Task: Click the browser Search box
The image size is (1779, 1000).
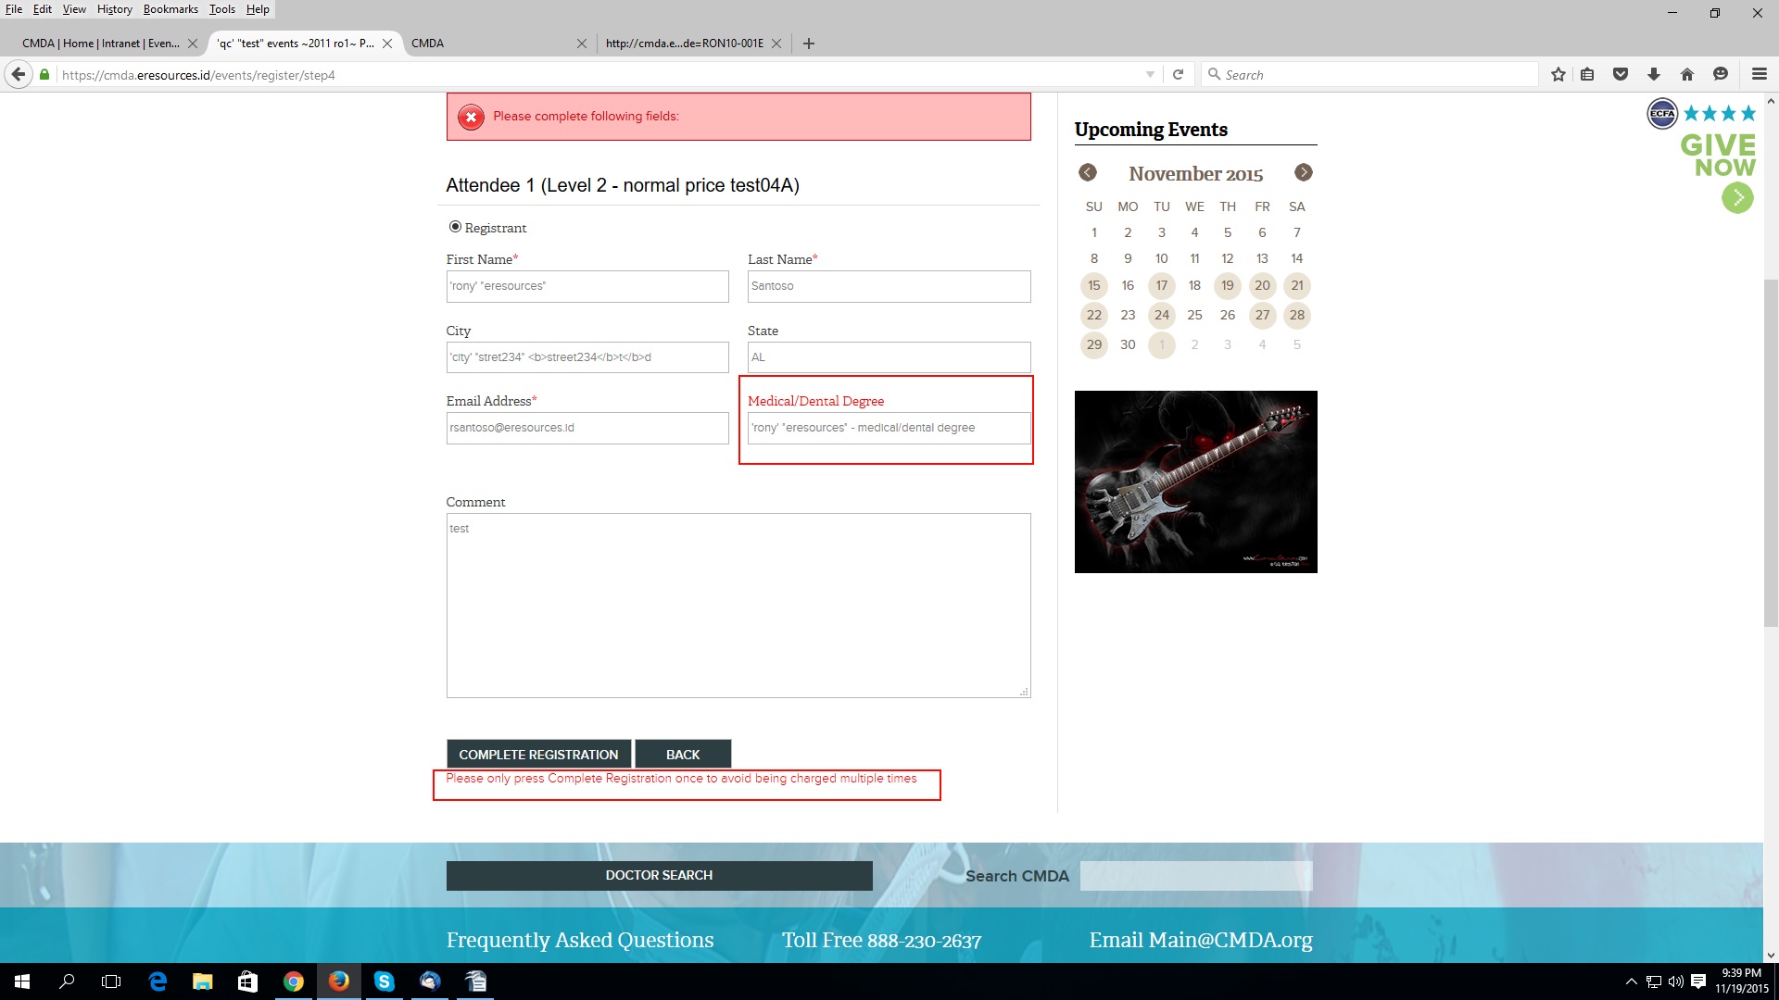Action: click(x=1369, y=74)
